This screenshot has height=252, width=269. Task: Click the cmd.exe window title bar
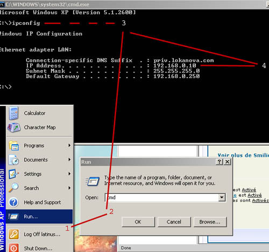(134, 4)
